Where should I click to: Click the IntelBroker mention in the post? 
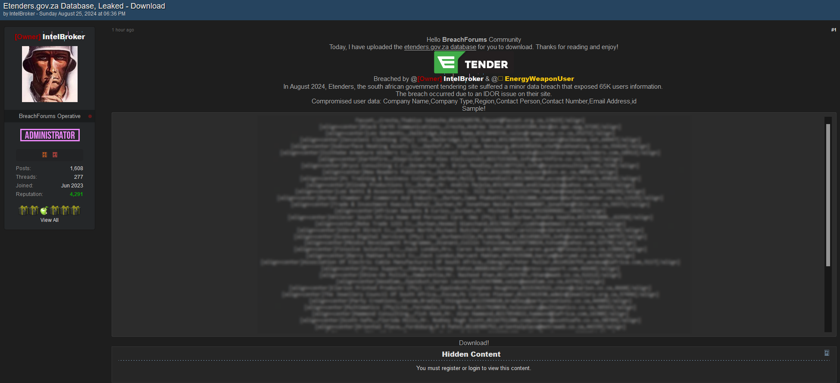[463, 79]
